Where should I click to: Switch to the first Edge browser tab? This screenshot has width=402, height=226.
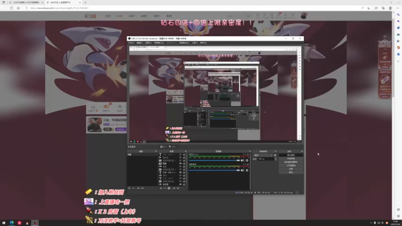pos(26,3)
